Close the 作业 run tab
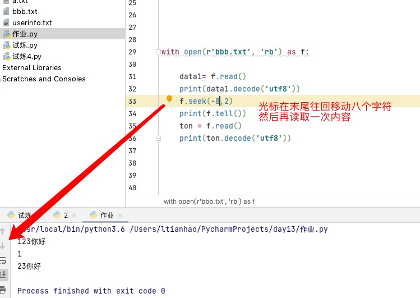 tap(120, 215)
